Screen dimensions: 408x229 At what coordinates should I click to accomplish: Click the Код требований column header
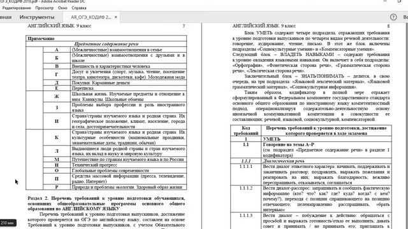(x=245, y=130)
